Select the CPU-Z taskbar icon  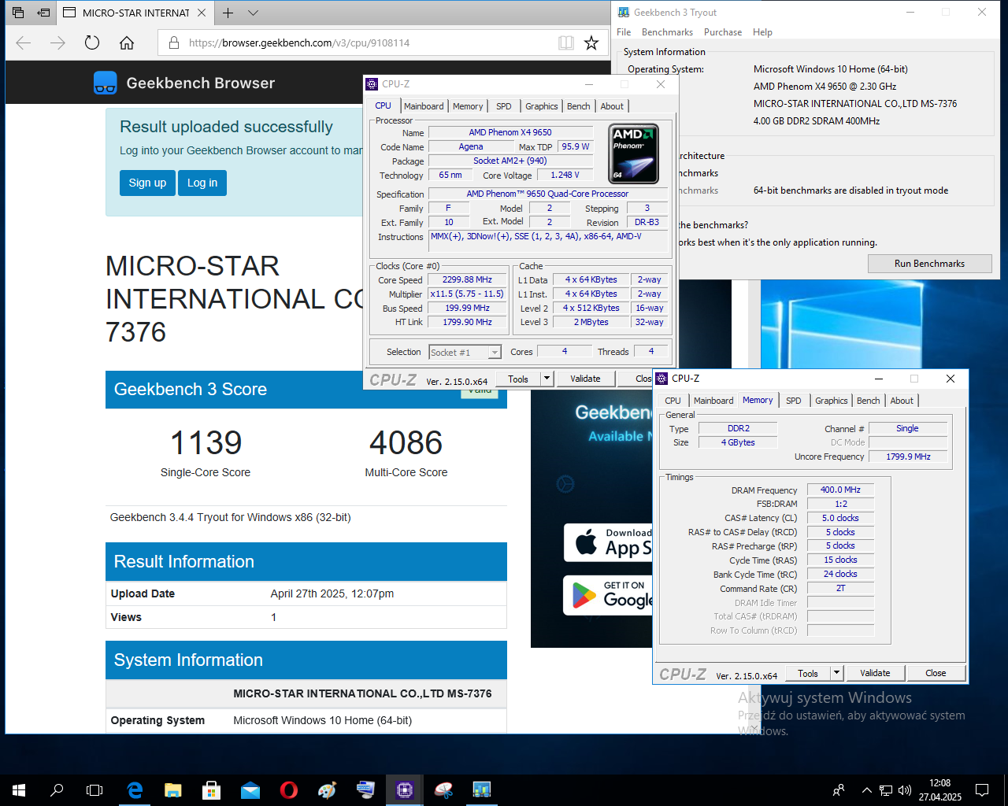[x=405, y=790]
